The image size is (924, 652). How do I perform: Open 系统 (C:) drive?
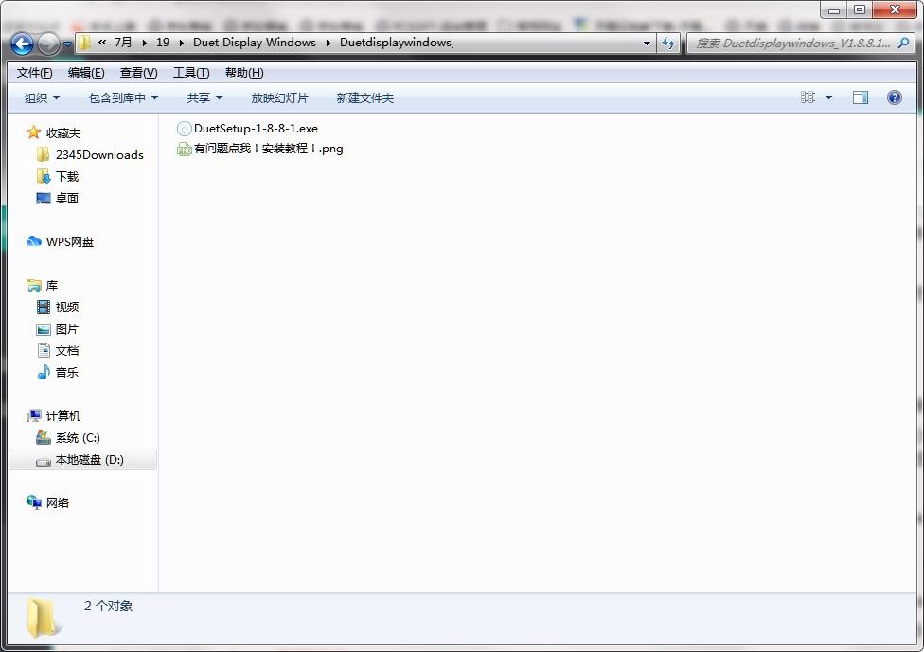78,437
